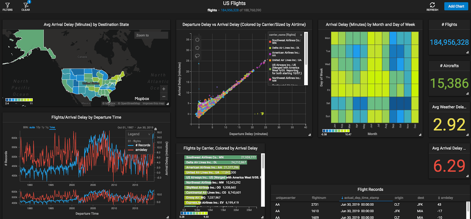The width and height of the screenshot is (471, 219).
Task: Select American Airlines swatch in scatter legend
Action: pos(270,54)
